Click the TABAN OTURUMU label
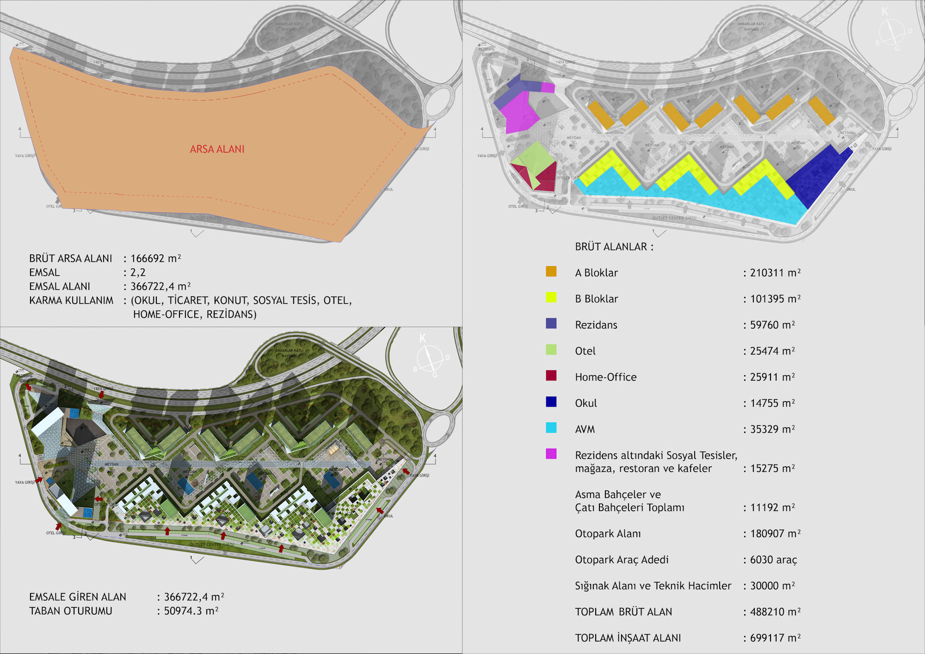 click(70, 611)
